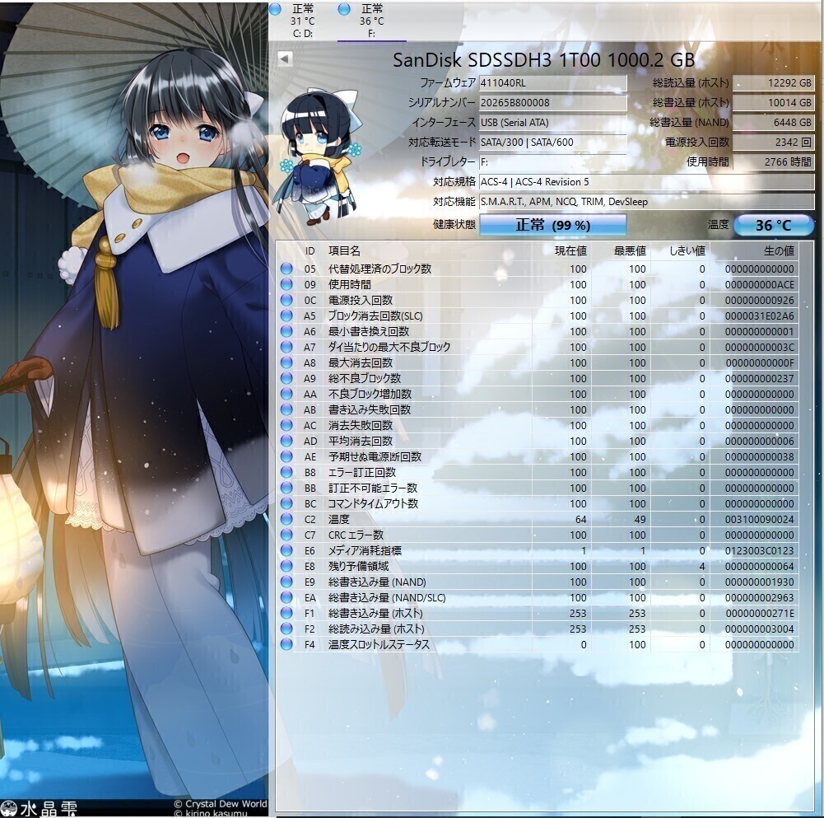824x818 pixels.
Task: Click the disk title SanDisk SDSSDH3 1T00 1000.2 GB
Action: [543, 59]
